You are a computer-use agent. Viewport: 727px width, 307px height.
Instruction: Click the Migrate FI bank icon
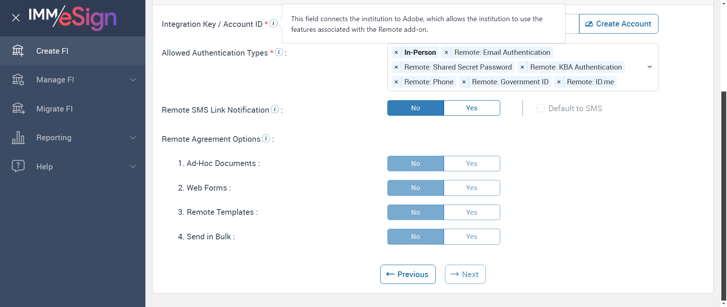[x=18, y=109]
